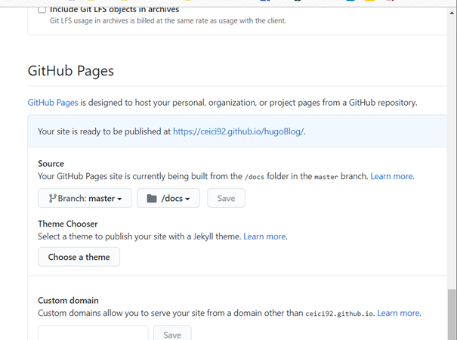Open Learn more link in Source section
Viewport: 457px width, 340px height.
click(x=391, y=176)
